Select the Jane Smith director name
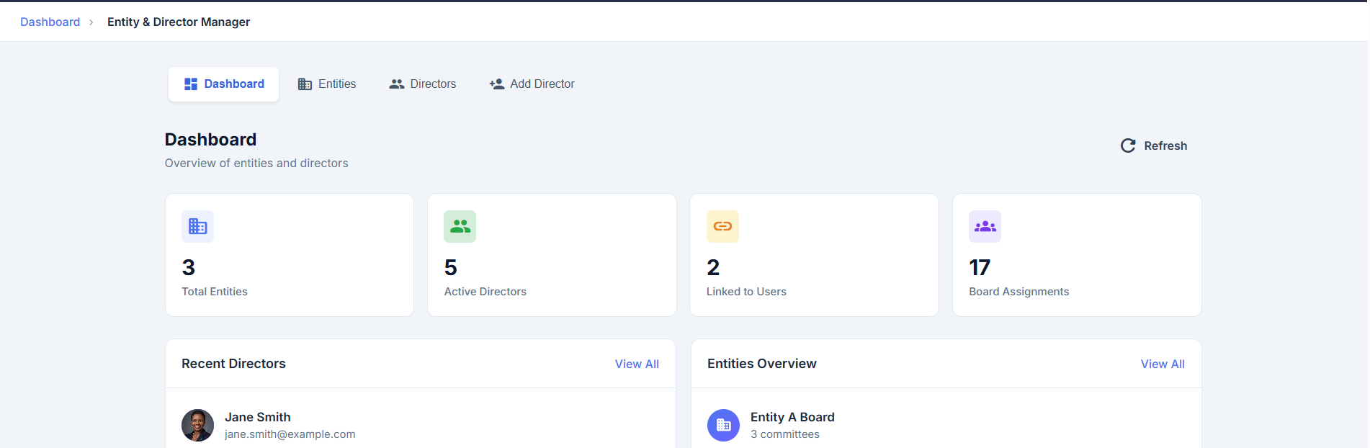This screenshot has width=1370, height=448. (258, 417)
